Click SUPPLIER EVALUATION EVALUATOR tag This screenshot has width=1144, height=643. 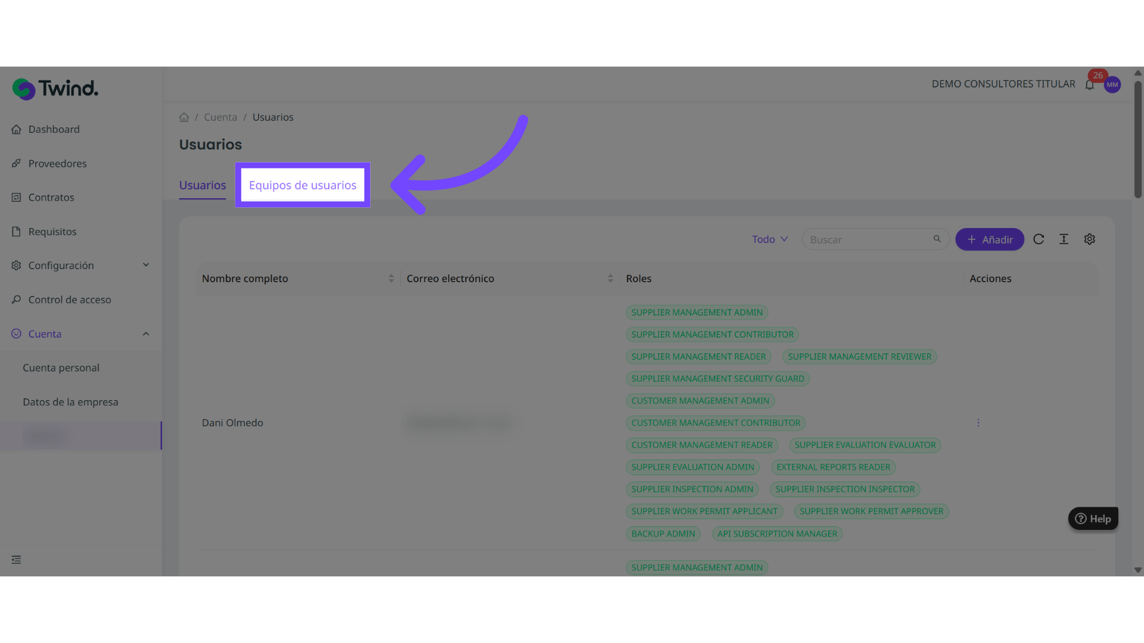pos(865,445)
